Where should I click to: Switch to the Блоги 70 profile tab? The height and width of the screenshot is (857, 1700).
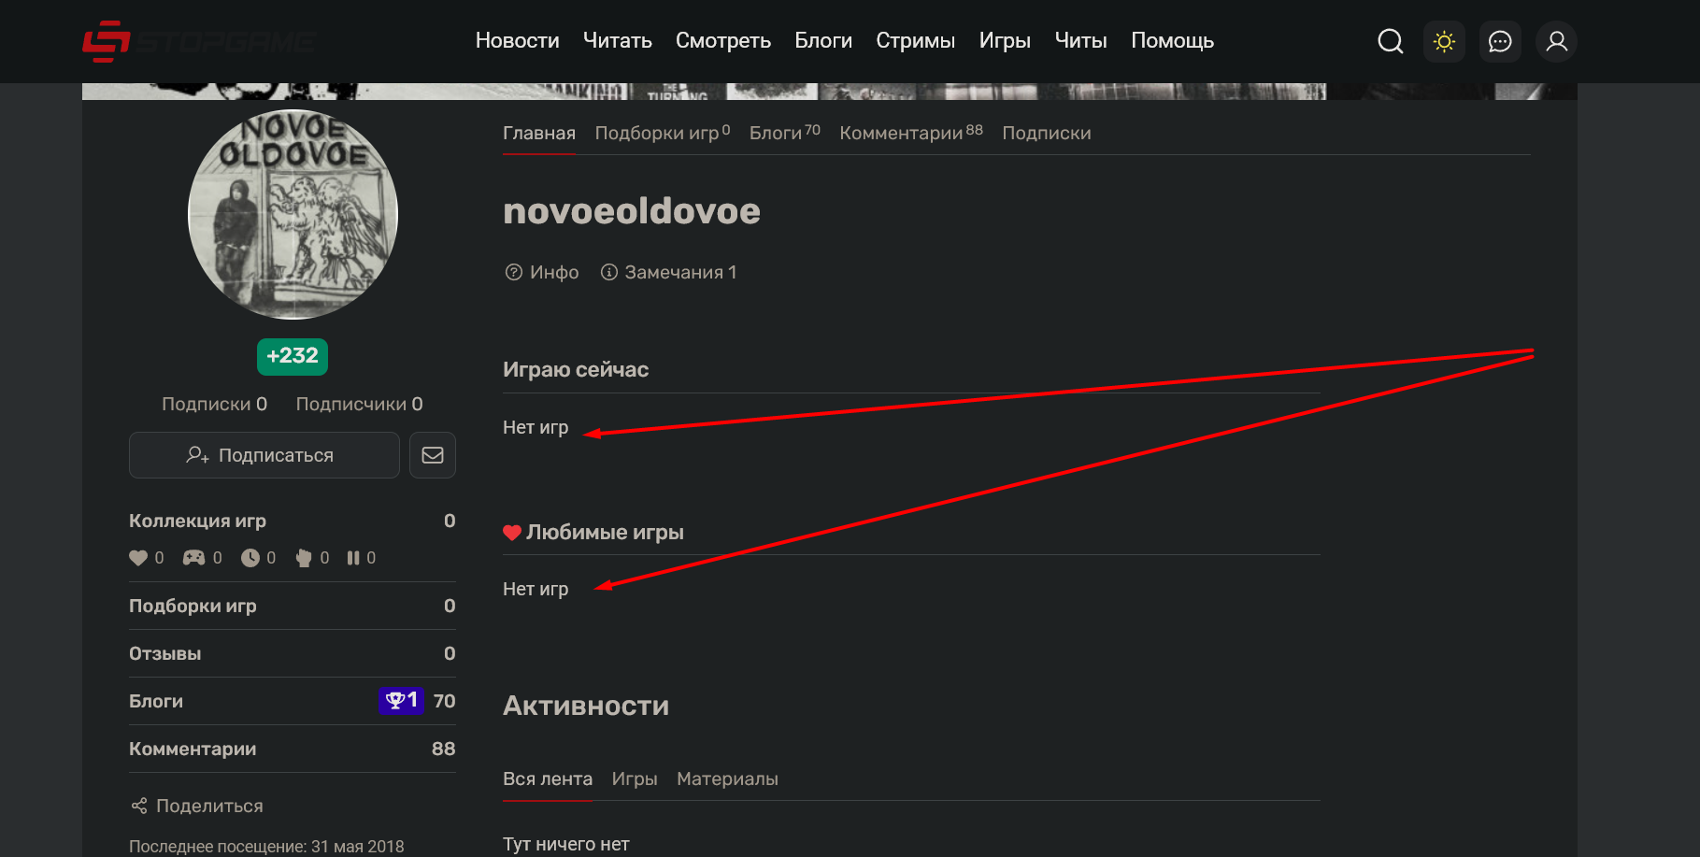785,134
